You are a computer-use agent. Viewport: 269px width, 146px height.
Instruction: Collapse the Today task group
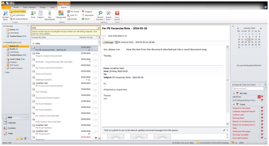[x=234, y=104]
